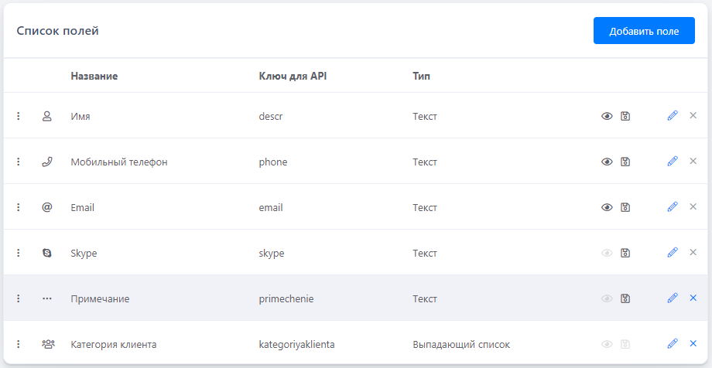This screenshot has height=368, width=712.
Task: Show the hidden Skype field via eye icon
Action: [x=608, y=253]
